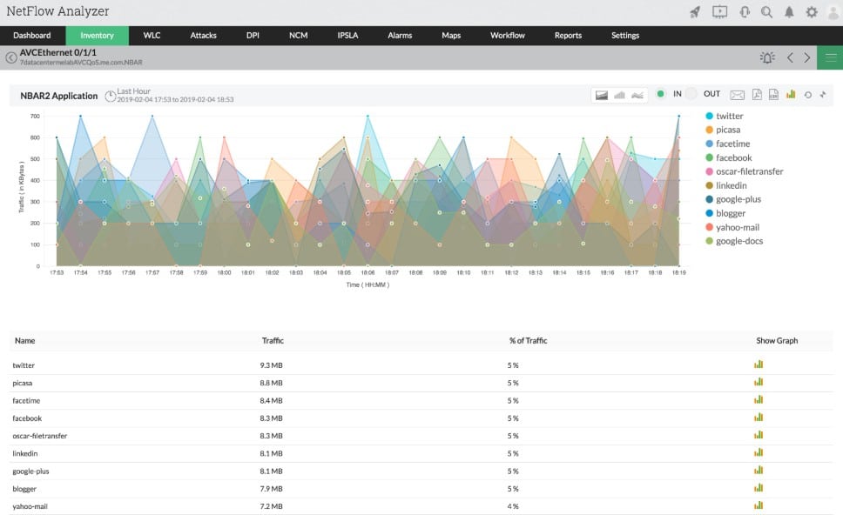Show graph for the facebook row
Viewport: 843px width, 515px height.
tap(759, 418)
